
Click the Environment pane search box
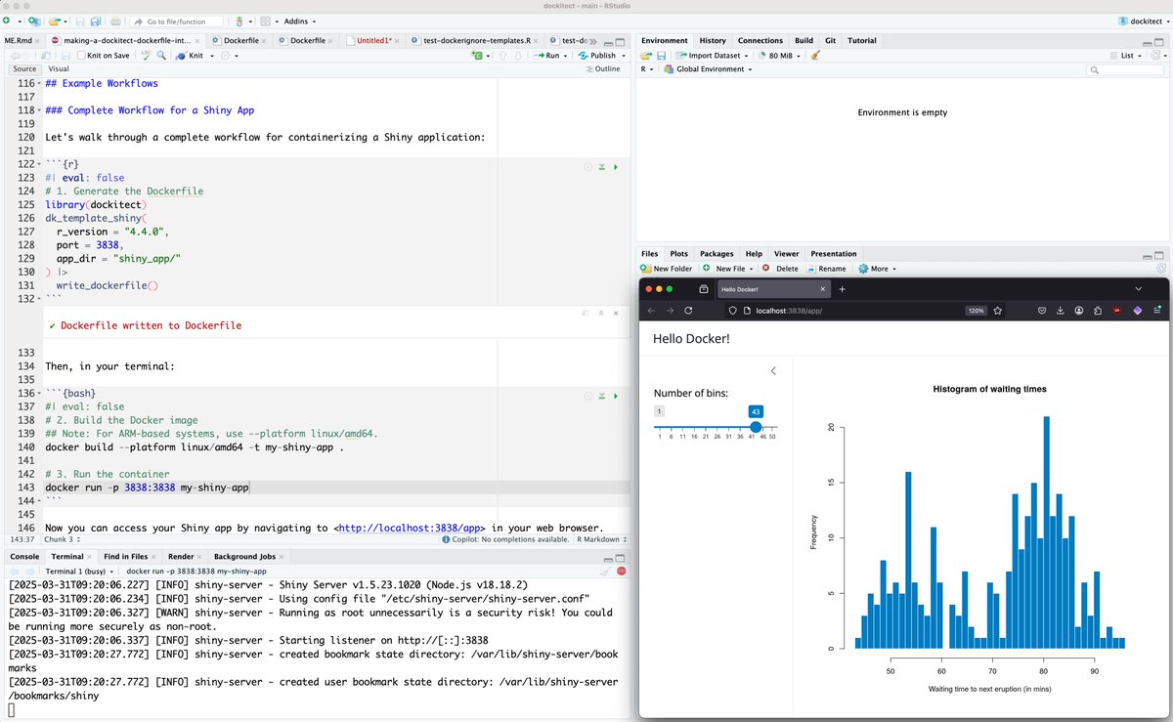(x=1124, y=69)
